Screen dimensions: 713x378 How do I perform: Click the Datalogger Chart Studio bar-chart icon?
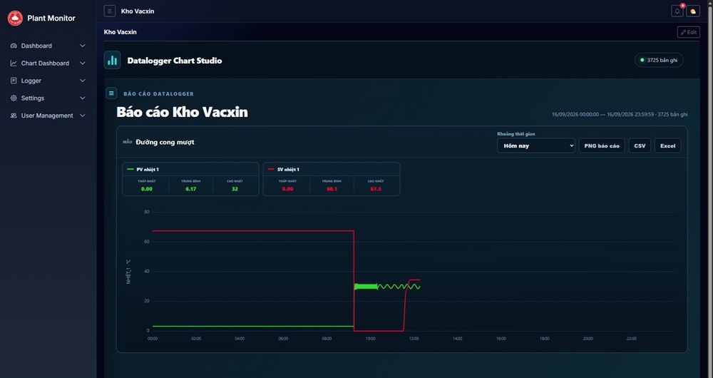113,60
